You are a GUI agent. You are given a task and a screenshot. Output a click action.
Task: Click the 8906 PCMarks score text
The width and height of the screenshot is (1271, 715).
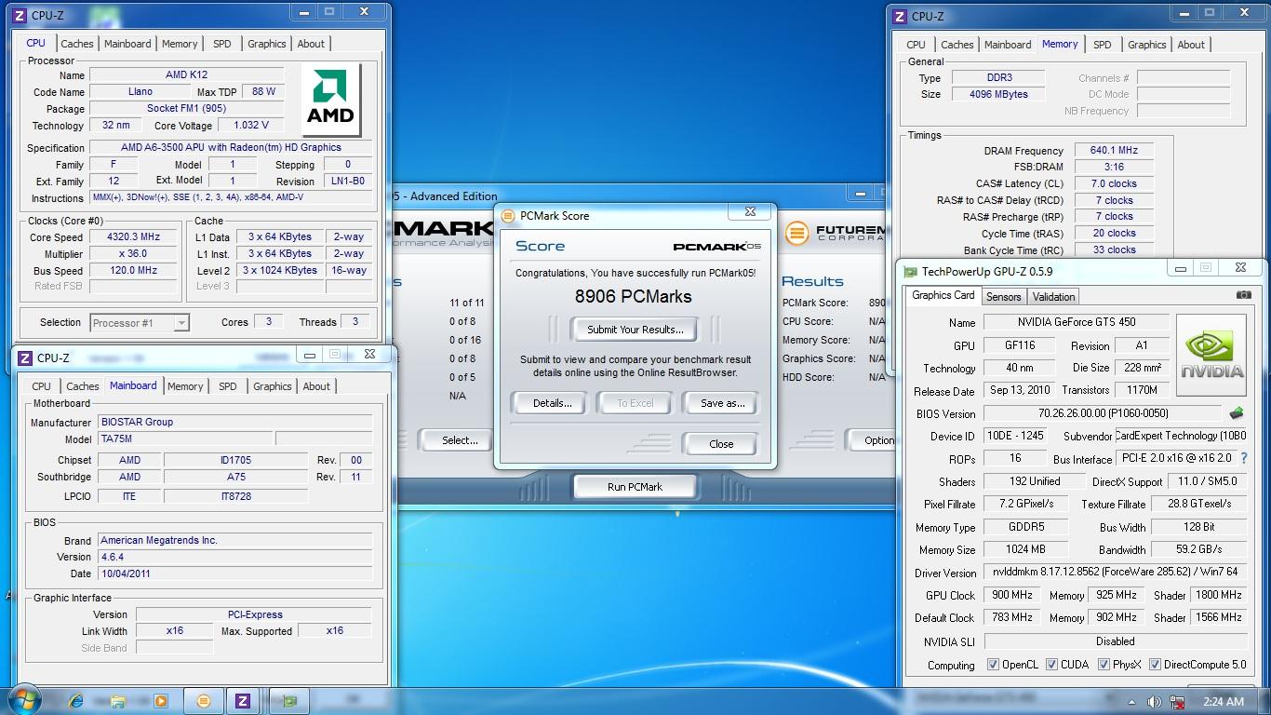[x=635, y=296]
